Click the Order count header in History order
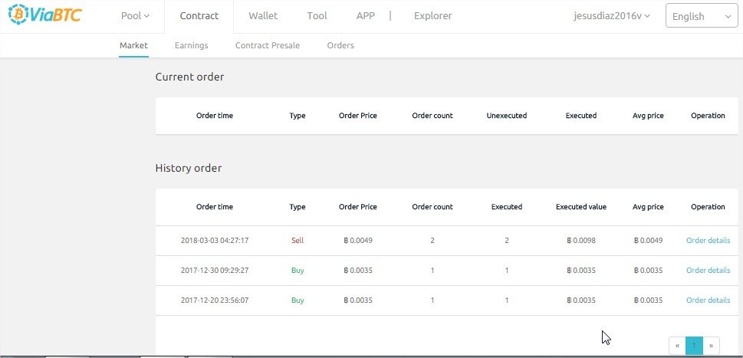The width and height of the screenshot is (743, 358). (432, 207)
